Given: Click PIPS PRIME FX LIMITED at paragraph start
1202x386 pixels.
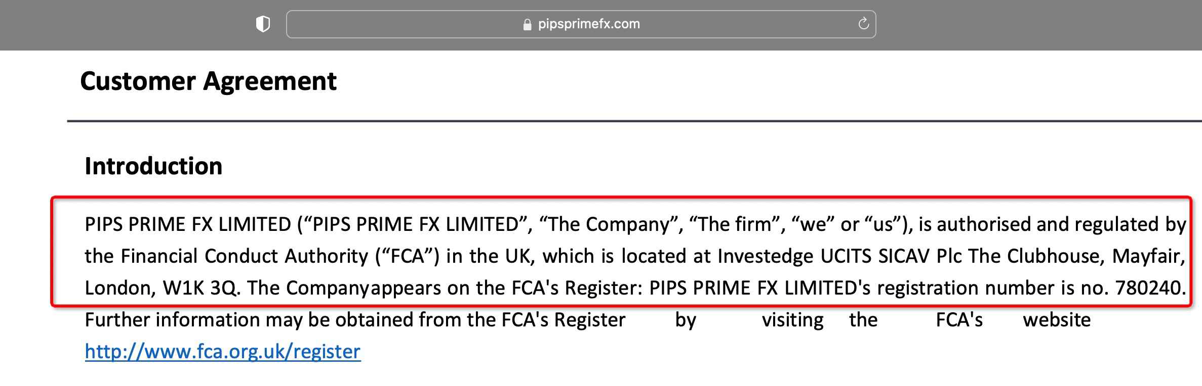Looking at the screenshot, I should click(x=188, y=224).
